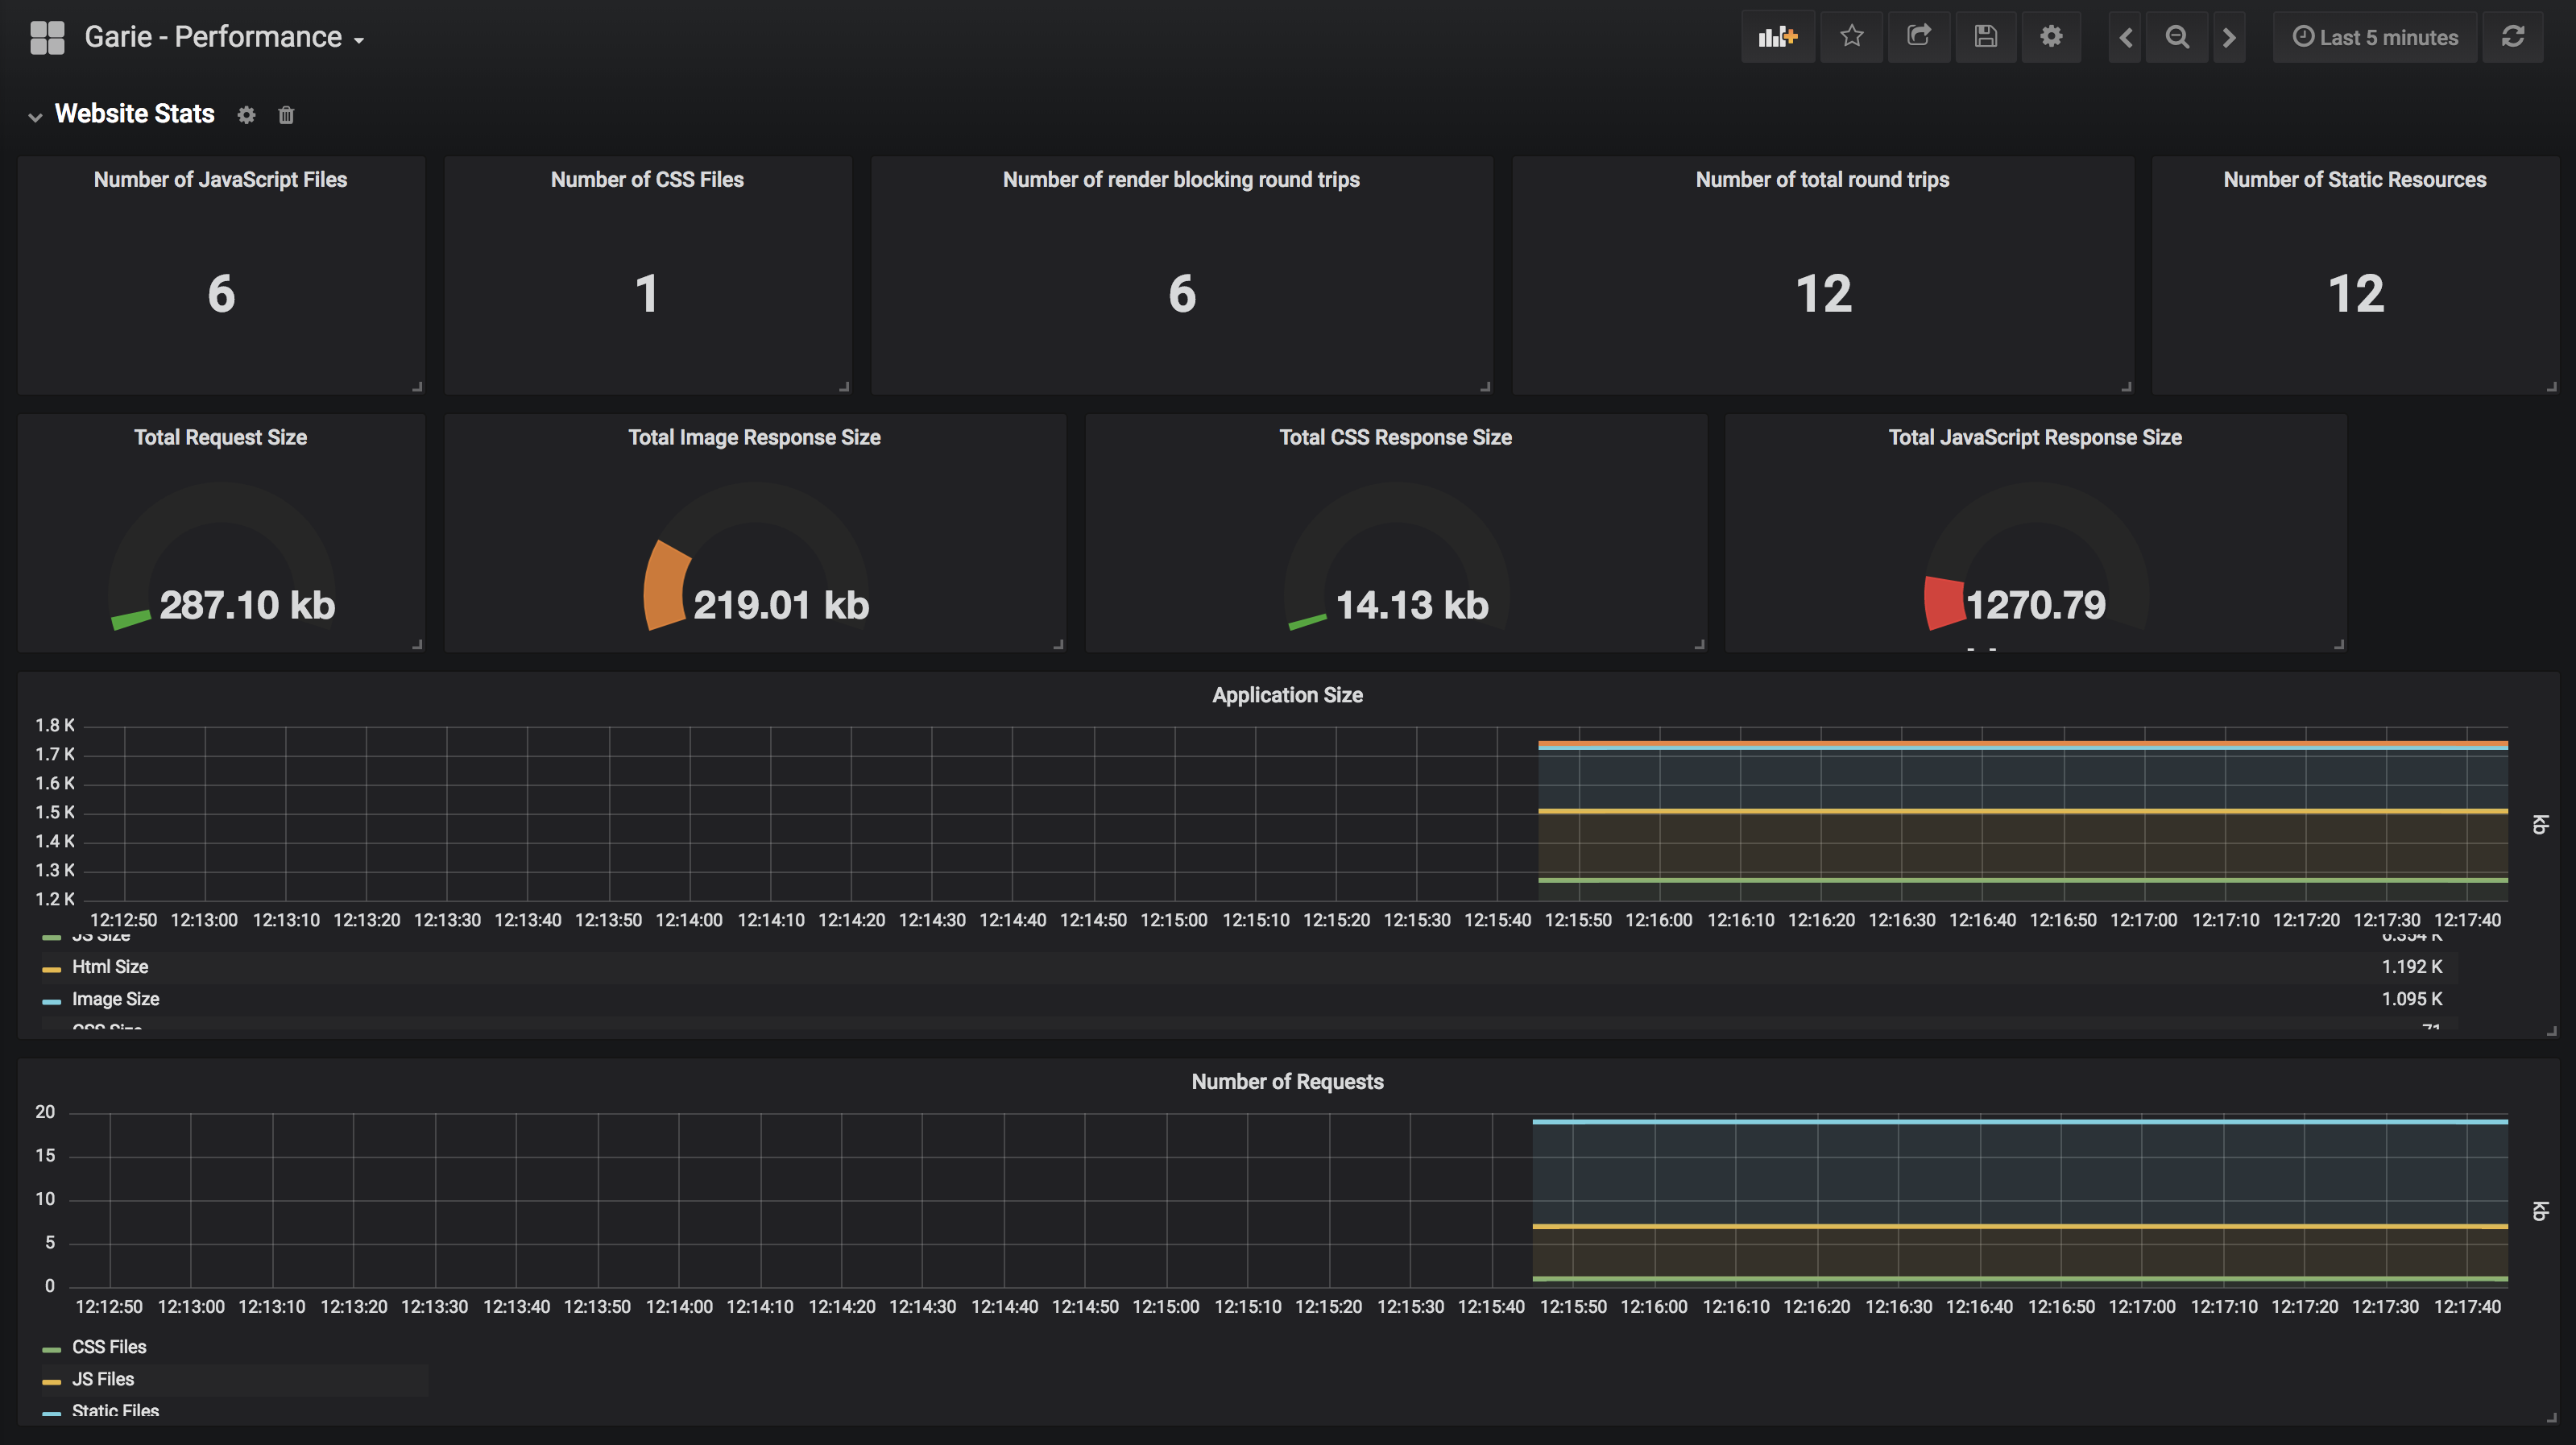Image resolution: width=2576 pixels, height=1445 pixels.
Task: Click the Add panel icon
Action: 1777,37
